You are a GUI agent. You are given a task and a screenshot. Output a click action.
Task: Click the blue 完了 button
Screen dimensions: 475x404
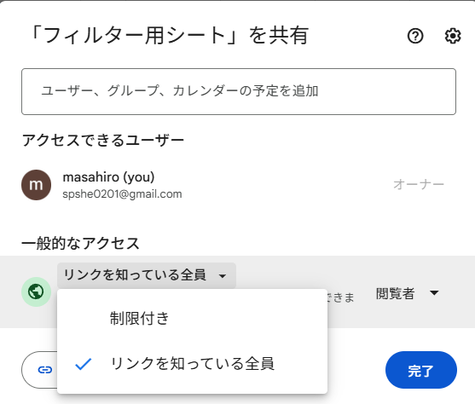(420, 370)
